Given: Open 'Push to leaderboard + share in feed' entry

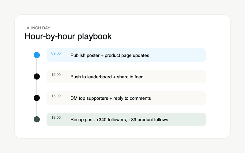Looking at the screenshot, I should coord(126,76).
